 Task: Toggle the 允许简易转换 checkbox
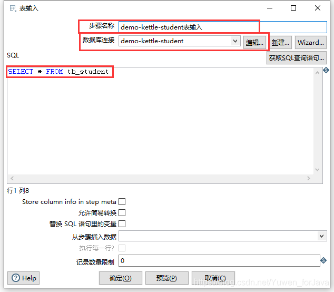(x=122, y=213)
